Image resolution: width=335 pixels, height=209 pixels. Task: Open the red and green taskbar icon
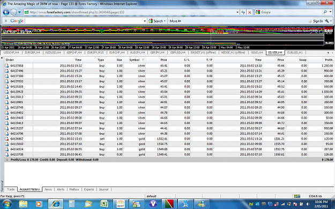[x=169, y=204]
